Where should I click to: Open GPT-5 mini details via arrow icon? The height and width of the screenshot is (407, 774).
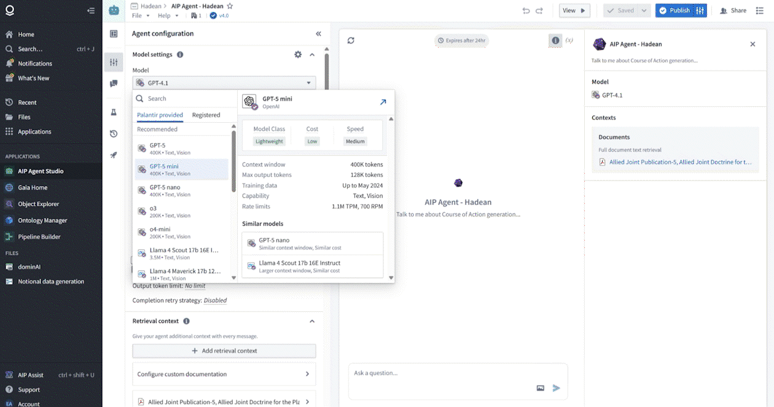[383, 102]
